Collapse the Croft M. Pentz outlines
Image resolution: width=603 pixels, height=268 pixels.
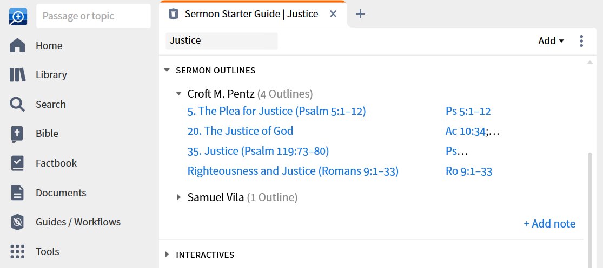click(178, 93)
